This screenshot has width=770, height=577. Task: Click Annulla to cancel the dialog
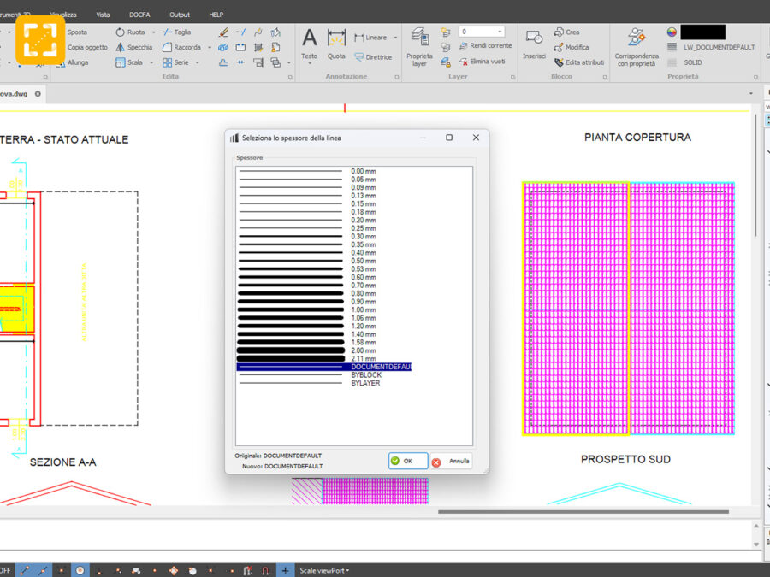coord(451,461)
